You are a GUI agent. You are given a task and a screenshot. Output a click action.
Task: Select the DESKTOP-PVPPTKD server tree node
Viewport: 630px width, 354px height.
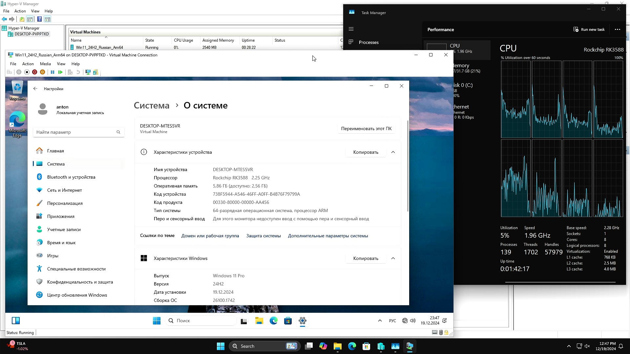pos(31,34)
